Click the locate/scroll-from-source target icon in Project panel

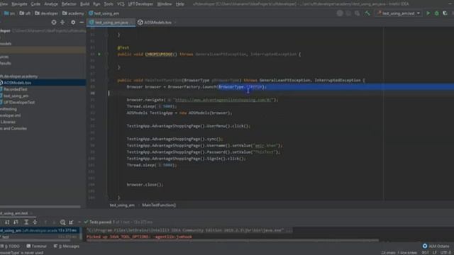pyautogui.click(x=54, y=22)
